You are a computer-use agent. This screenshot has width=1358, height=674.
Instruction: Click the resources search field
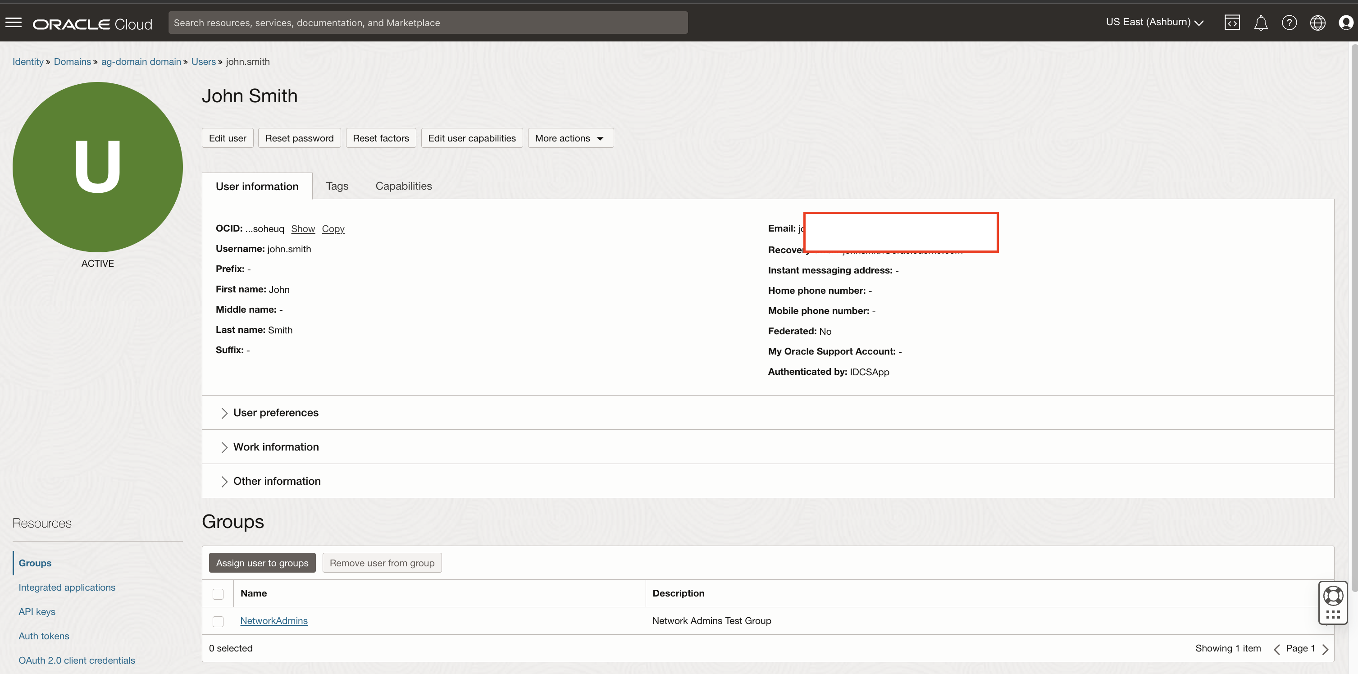pyautogui.click(x=428, y=22)
